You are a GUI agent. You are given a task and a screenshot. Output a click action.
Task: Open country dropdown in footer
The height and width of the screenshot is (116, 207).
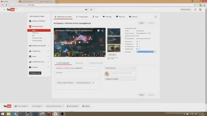tap(37, 106)
